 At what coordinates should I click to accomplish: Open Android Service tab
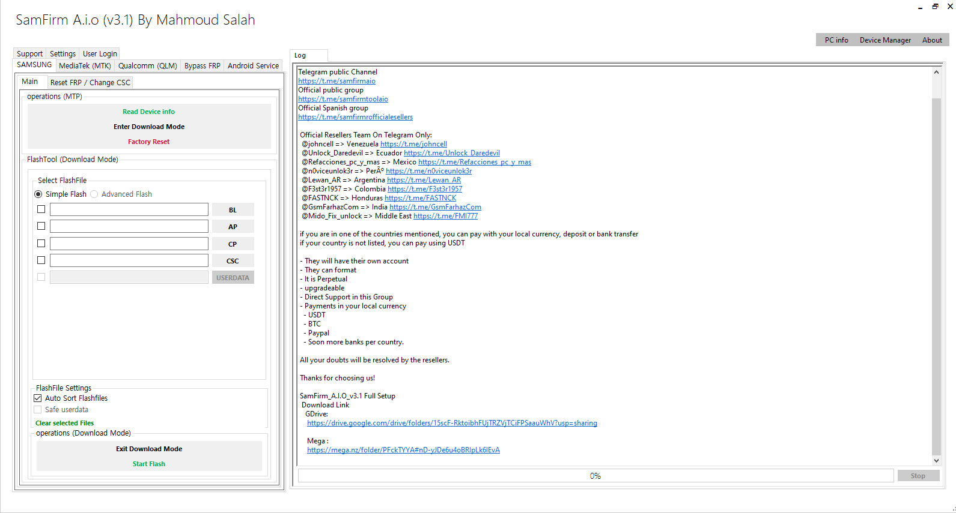[x=253, y=65]
